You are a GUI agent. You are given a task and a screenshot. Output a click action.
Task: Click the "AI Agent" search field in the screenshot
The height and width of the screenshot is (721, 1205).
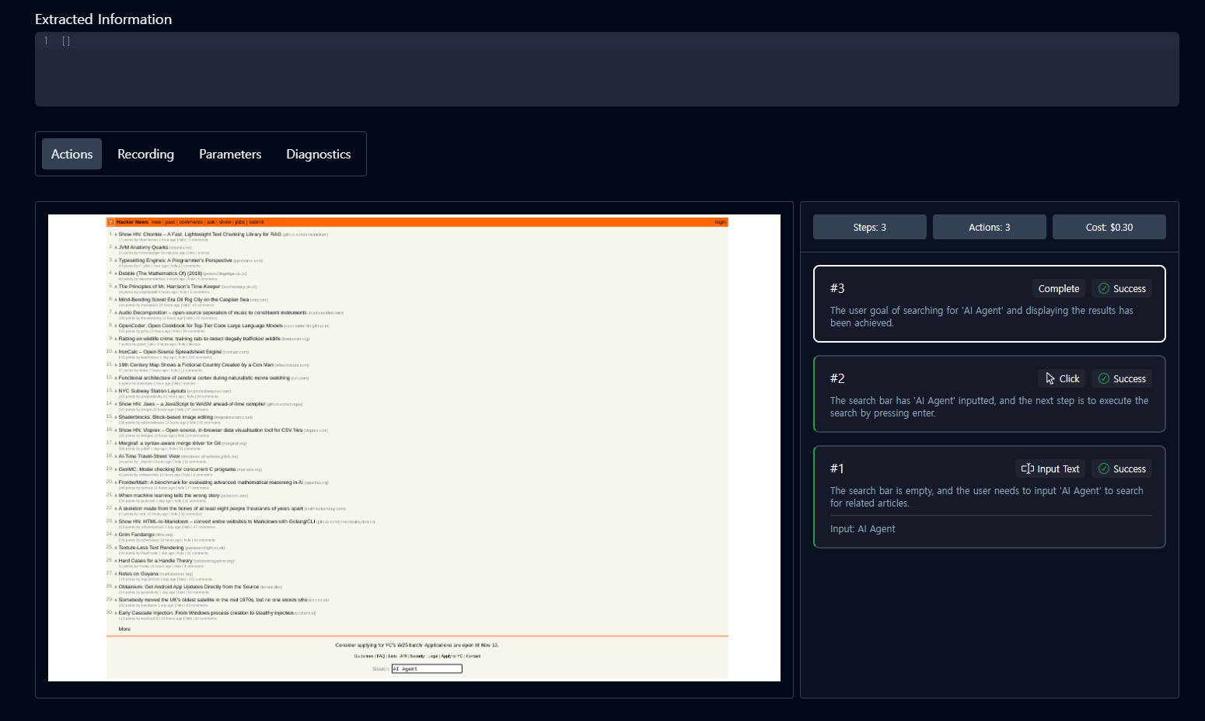427,668
